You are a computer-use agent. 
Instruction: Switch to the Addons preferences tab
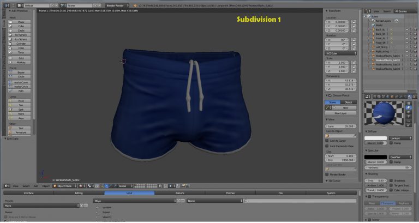point(179,193)
